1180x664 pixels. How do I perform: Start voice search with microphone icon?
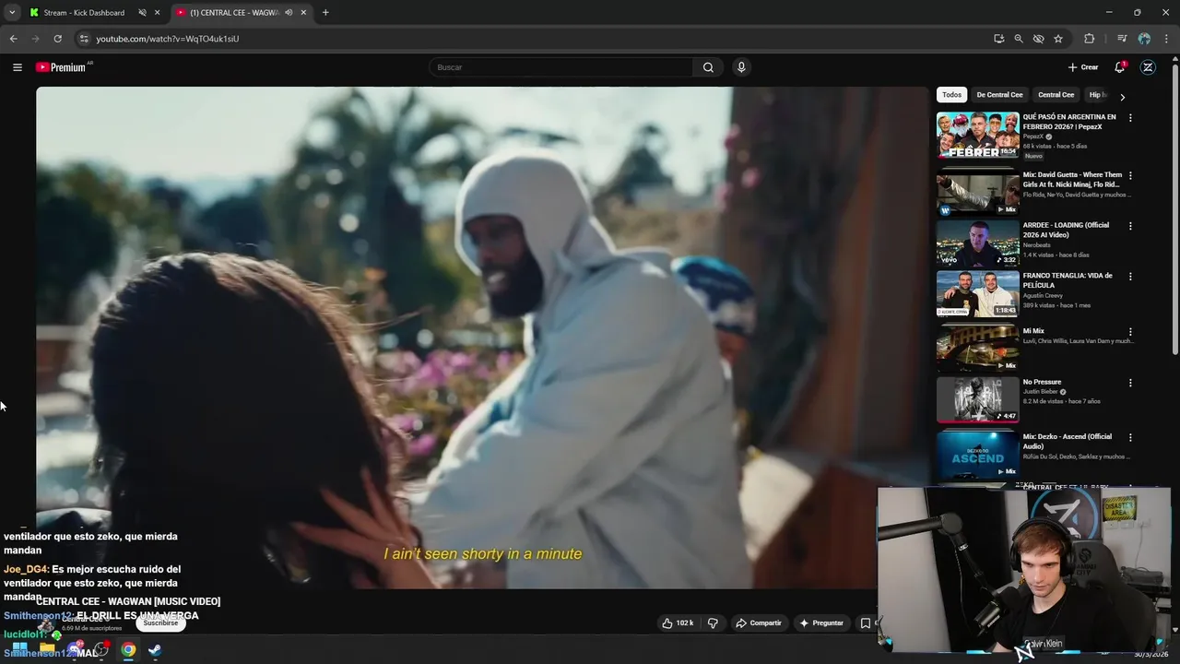click(x=741, y=67)
